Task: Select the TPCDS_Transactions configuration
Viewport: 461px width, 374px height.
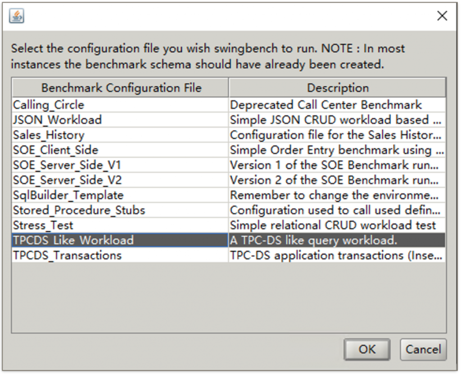Action: point(67,255)
